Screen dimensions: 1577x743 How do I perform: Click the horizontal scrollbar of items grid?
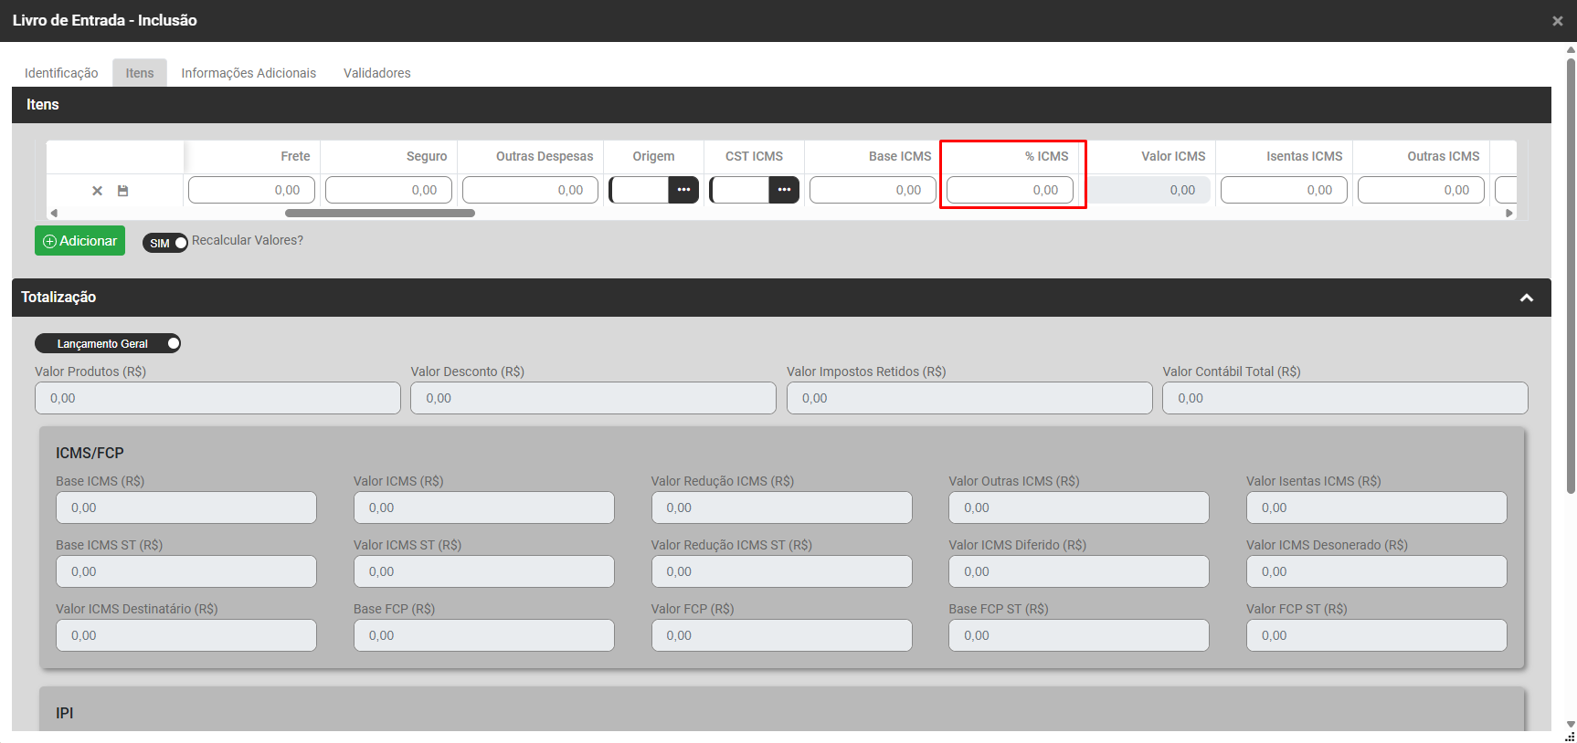[x=380, y=213]
